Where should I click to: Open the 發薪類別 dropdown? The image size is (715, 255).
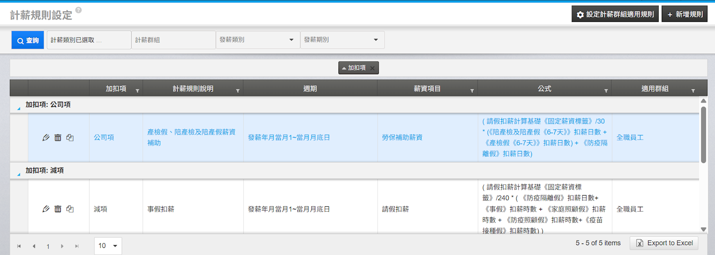click(x=258, y=40)
